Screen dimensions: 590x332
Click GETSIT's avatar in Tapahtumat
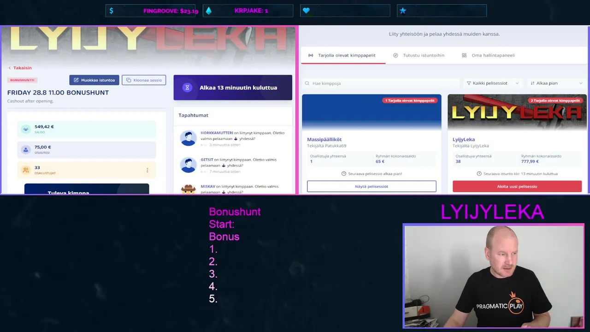[188, 165]
